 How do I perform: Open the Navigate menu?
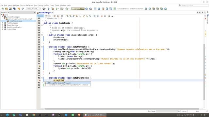pos(16,6)
